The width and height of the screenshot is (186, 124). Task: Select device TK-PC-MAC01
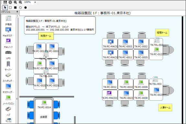point(111,42)
